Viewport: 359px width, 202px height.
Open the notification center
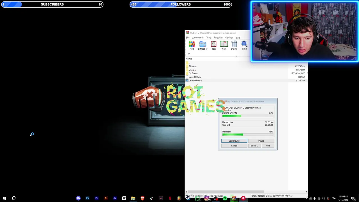(353, 198)
